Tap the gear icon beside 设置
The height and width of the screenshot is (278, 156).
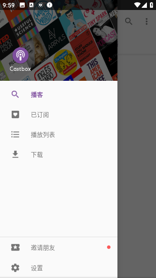point(15,268)
